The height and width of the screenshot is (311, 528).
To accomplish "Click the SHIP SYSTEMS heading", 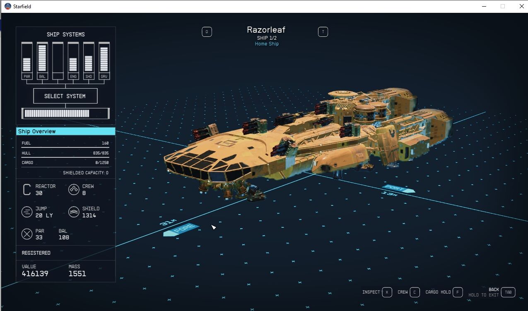I will coord(65,34).
